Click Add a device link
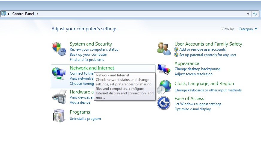Screen dimensions: 261x154 coord(80,102)
